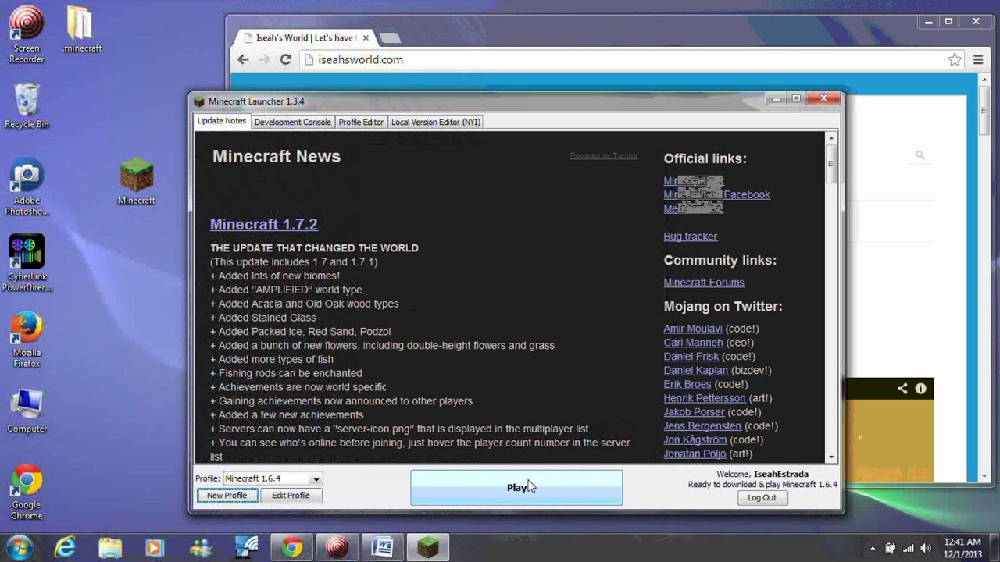Open Daniel Kaplan's Twitter link
1000x562 pixels.
pos(696,371)
